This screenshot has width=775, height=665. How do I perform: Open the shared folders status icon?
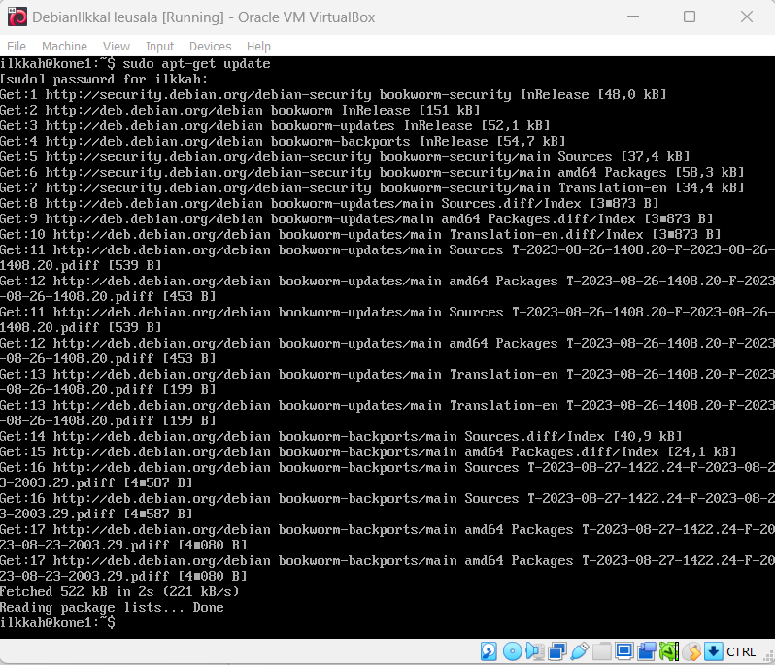point(602,651)
